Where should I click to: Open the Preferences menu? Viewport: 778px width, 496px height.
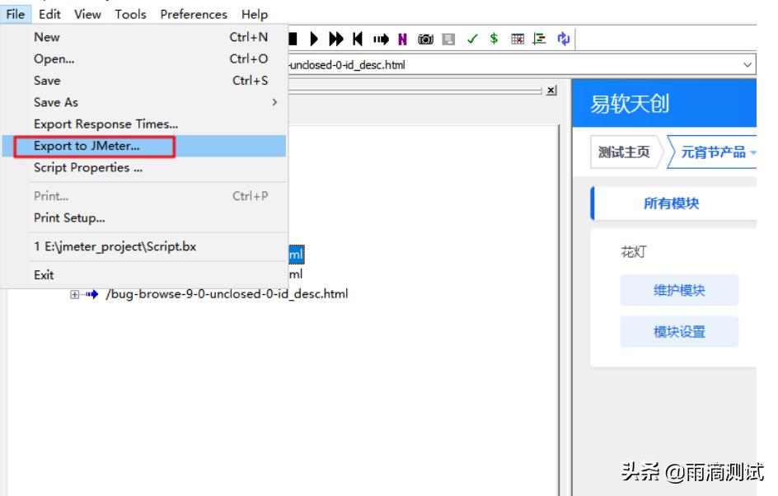pos(194,14)
